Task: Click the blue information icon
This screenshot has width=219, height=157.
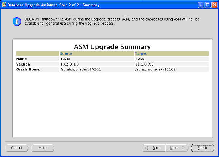Action: [17, 21]
